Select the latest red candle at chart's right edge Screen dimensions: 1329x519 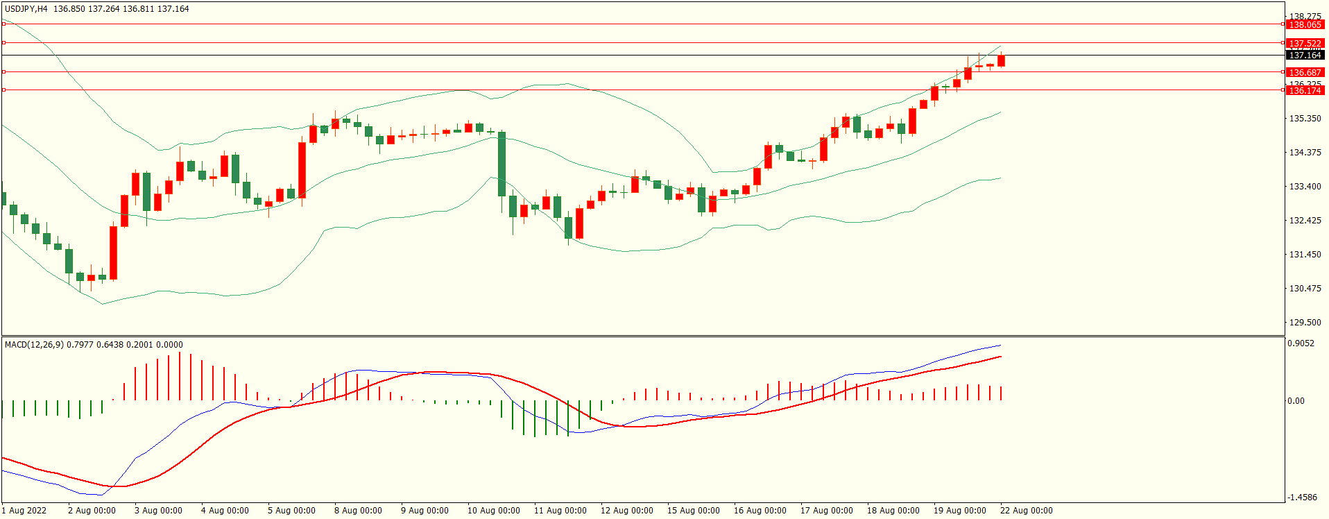pos(1001,61)
